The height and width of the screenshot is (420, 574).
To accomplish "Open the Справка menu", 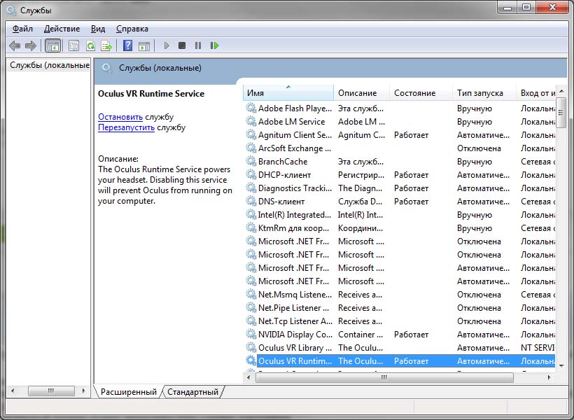I will 132,29.
